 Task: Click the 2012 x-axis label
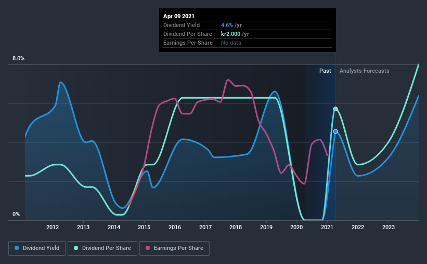(x=53, y=227)
